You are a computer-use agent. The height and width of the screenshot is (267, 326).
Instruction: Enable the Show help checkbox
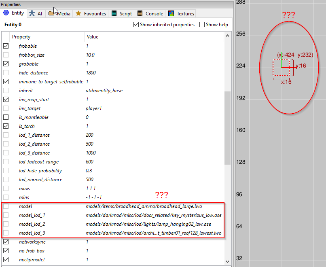(x=202, y=25)
